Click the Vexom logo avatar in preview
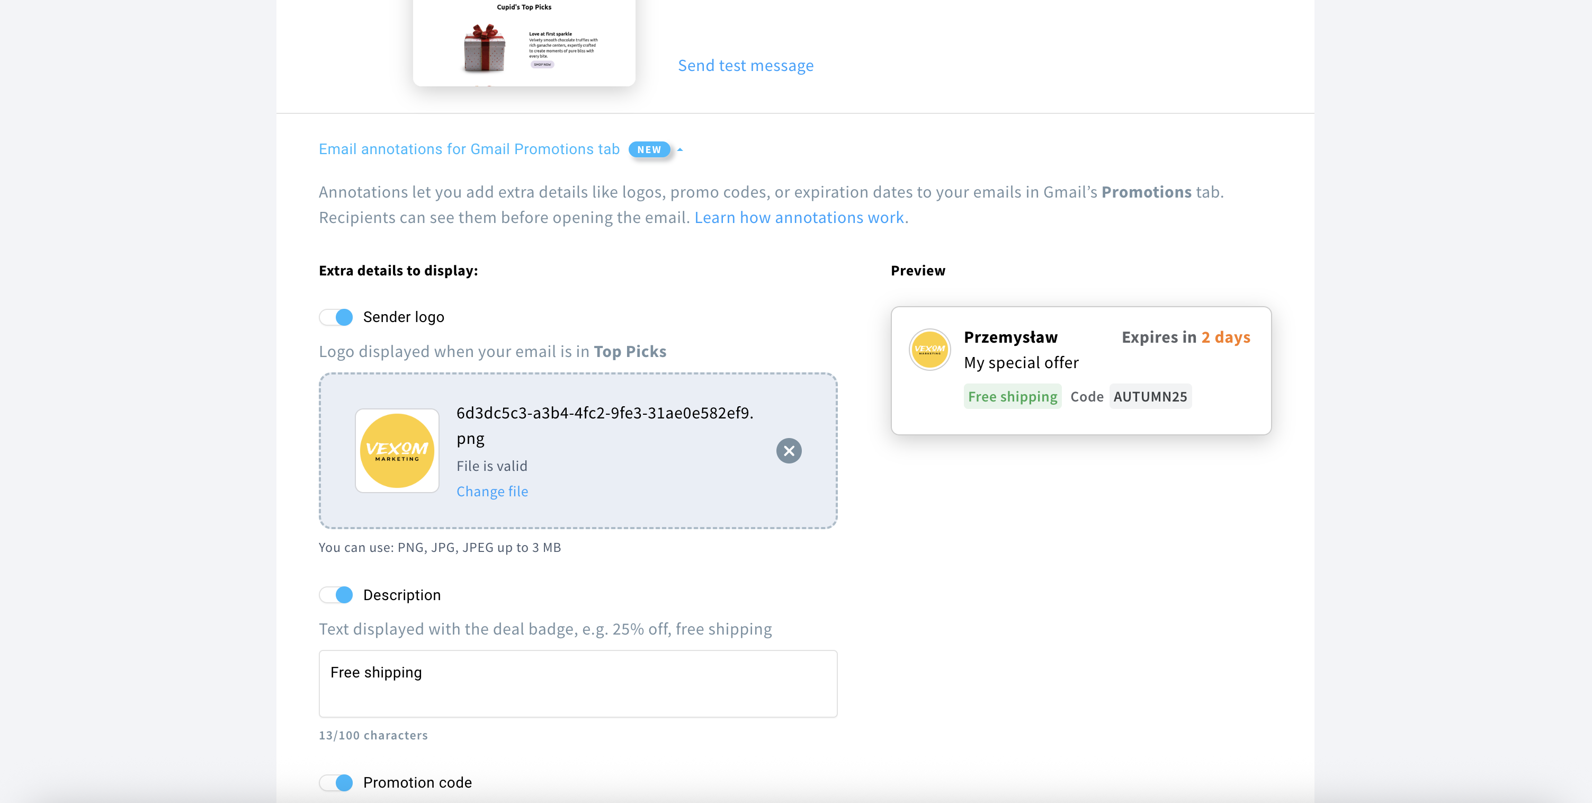This screenshot has height=803, width=1592. tap(929, 349)
